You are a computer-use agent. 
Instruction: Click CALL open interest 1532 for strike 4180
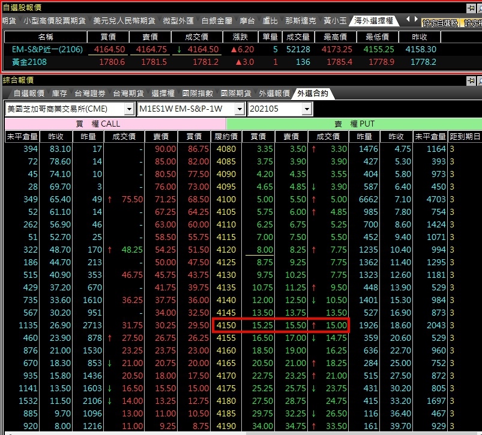(28, 401)
